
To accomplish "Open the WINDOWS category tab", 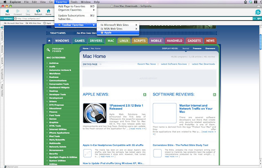I will 62,41.
